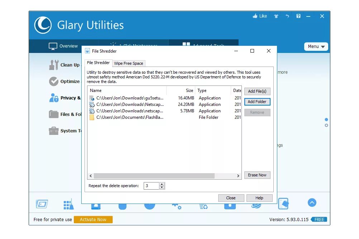359x239 pixels.
Task: Click the Free for private use text
Action: 53,220
